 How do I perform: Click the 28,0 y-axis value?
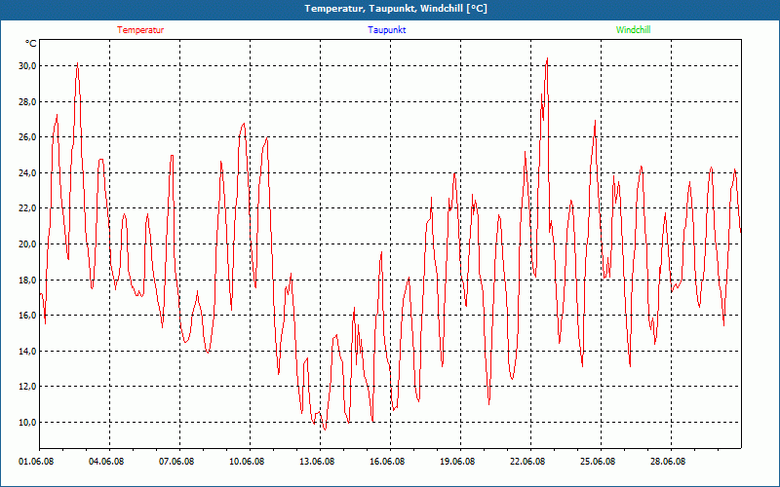point(28,102)
